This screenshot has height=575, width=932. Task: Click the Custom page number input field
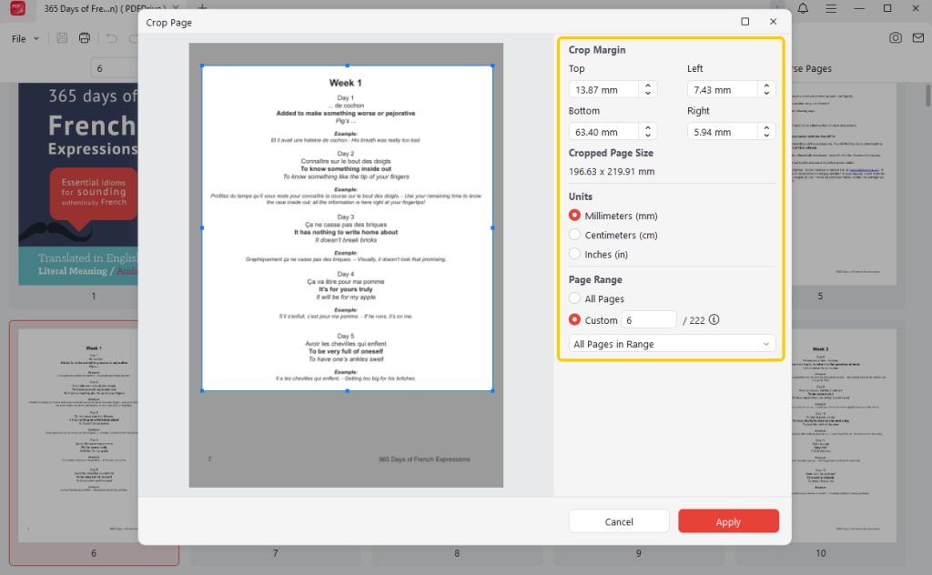(648, 319)
